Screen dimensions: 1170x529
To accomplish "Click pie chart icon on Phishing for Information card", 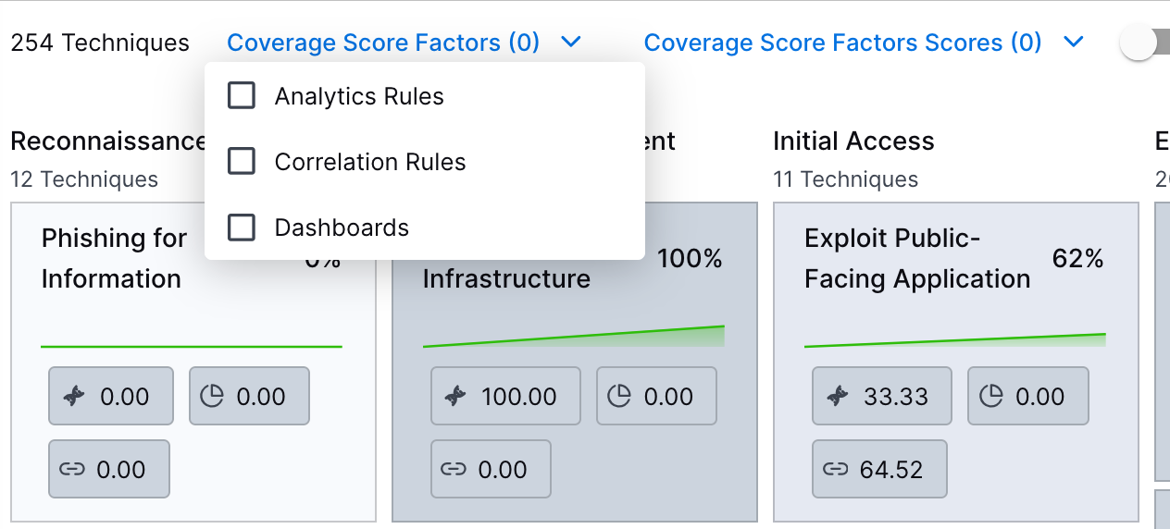I will [212, 397].
